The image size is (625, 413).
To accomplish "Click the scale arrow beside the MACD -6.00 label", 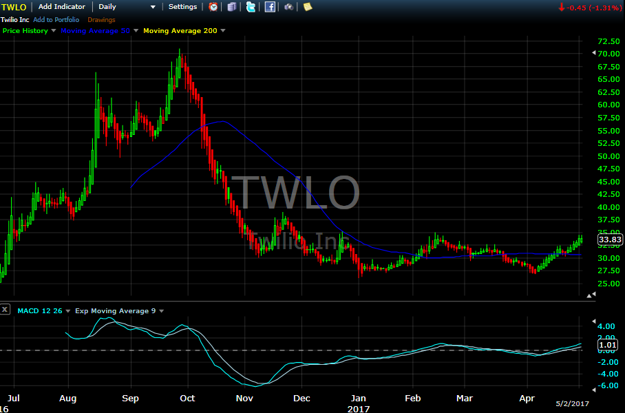I will [x=594, y=390].
